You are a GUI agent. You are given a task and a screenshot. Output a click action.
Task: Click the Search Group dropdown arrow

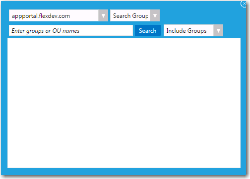(x=155, y=15)
